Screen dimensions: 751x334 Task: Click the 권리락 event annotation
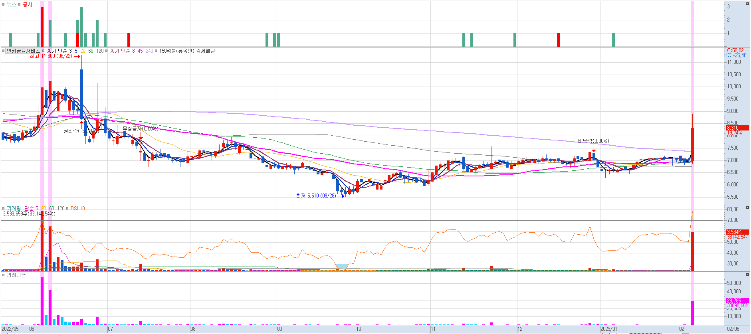pyautogui.click(x=80, y=131)
